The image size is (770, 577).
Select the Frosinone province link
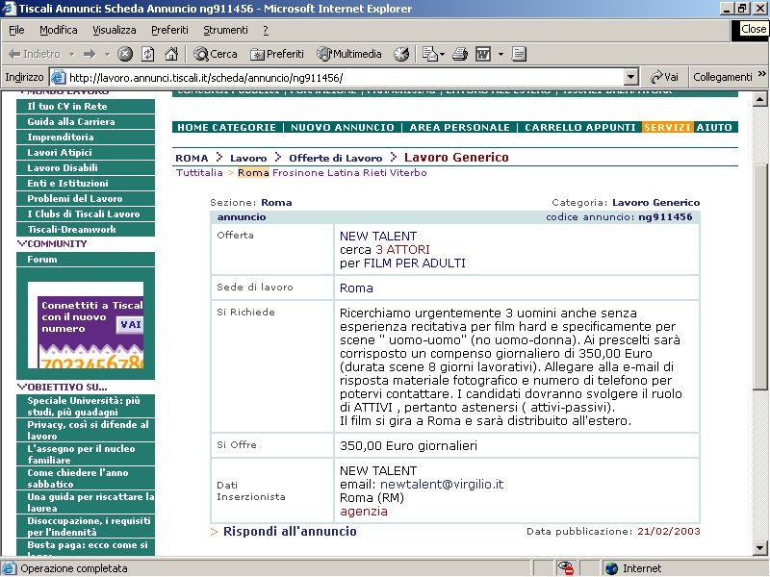click(298, 173)
